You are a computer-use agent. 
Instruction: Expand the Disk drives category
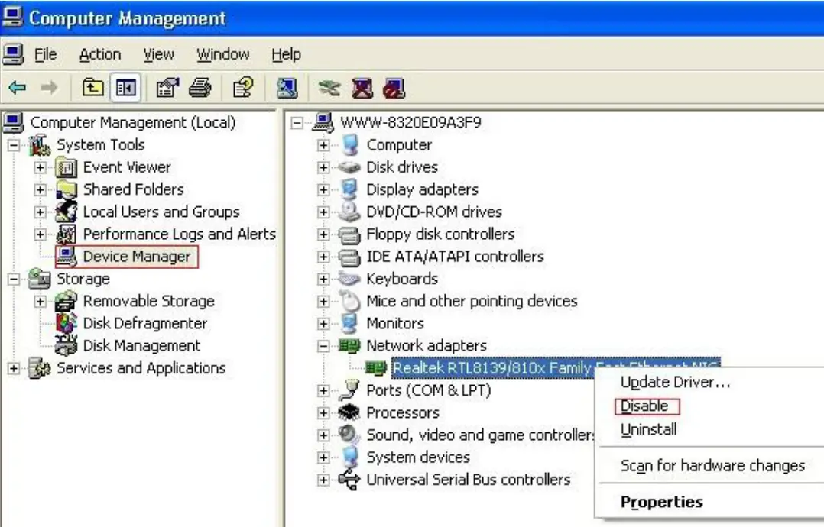coord(324,167)
